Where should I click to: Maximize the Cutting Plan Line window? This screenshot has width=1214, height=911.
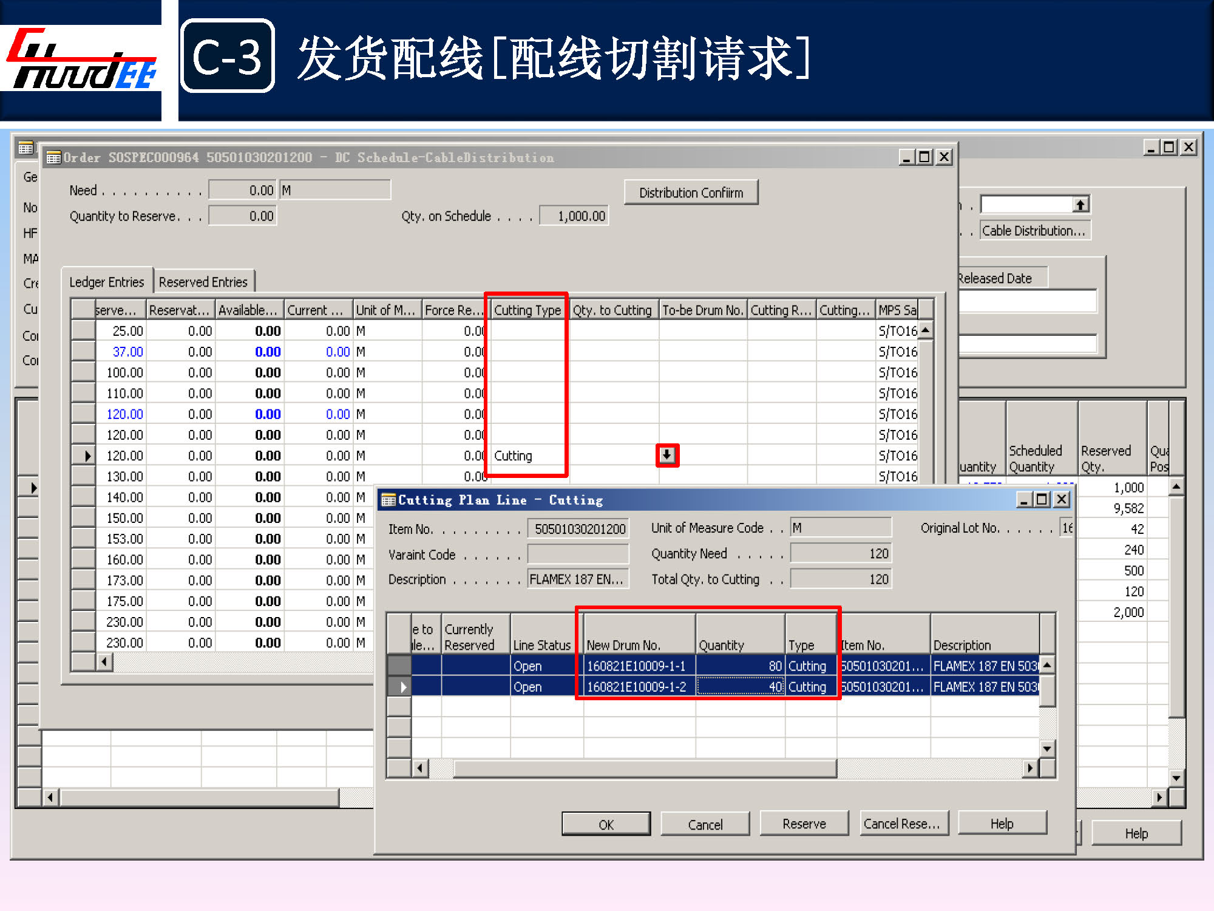point(1042,500)
